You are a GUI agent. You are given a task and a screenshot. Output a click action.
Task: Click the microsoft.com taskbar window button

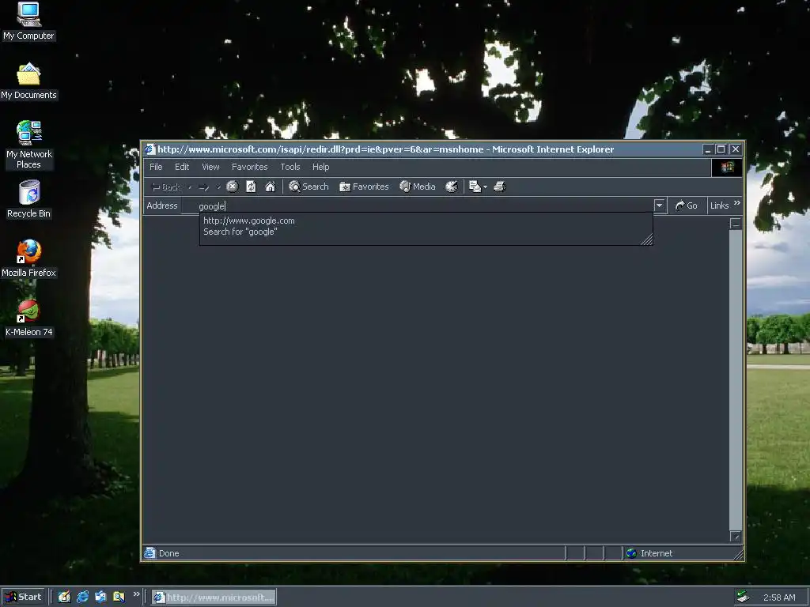pos(214,598)
